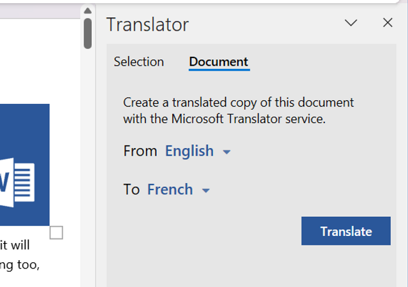Click the 'To' label
Screen dimensions: 408x287
pyautogui.click(x=131, y=189)
